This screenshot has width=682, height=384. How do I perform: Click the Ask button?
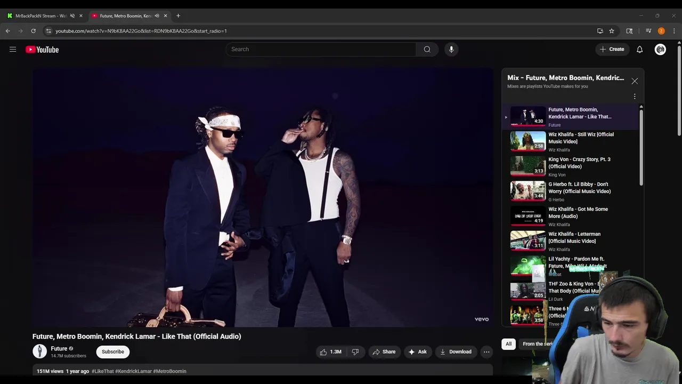point(417,352)
